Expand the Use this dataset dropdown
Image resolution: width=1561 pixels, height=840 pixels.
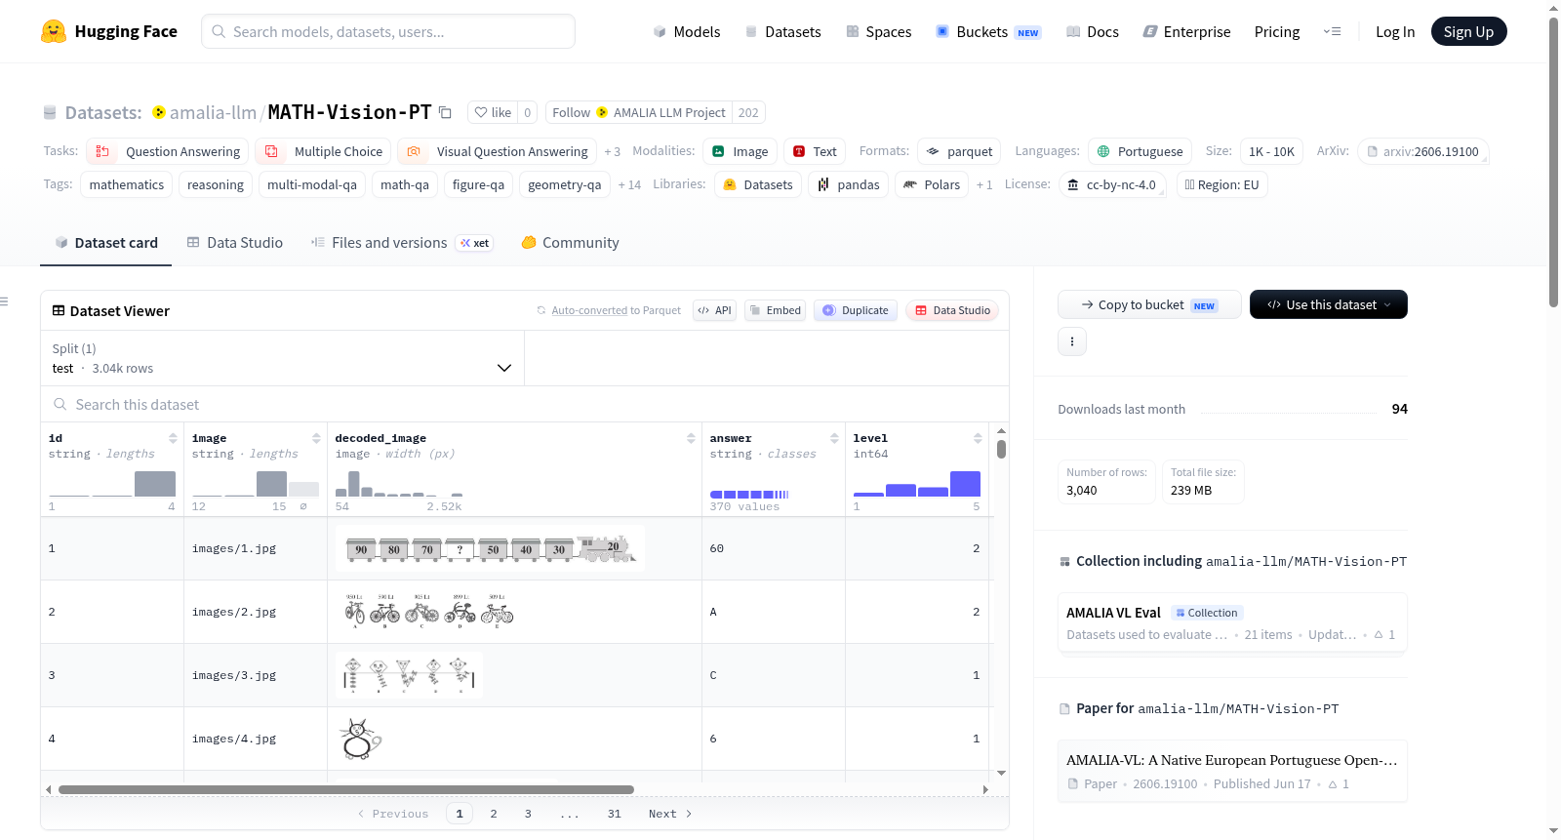click(1329, 304)
